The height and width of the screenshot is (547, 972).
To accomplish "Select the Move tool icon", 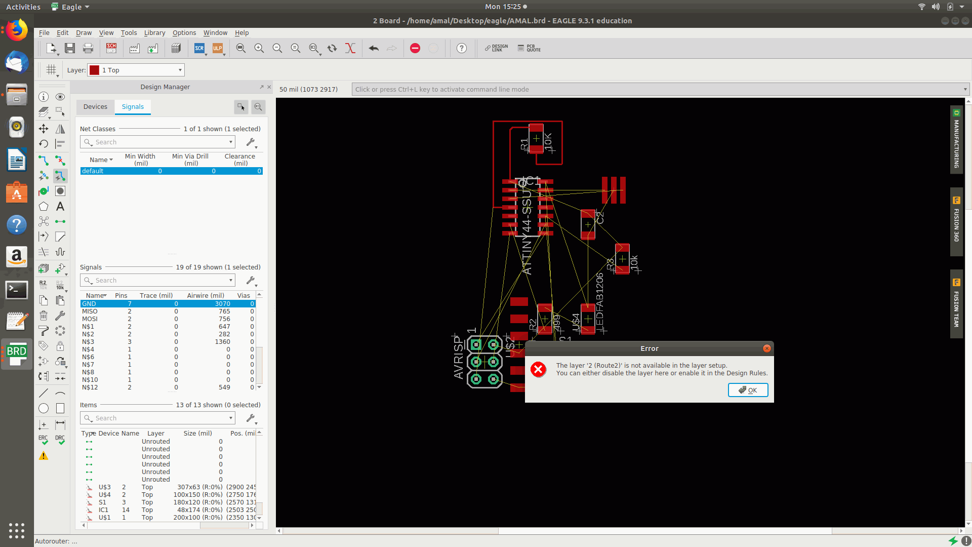I will click(44, 129).
